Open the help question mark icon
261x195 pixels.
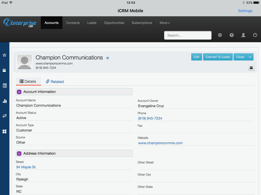tap(232, 35)
